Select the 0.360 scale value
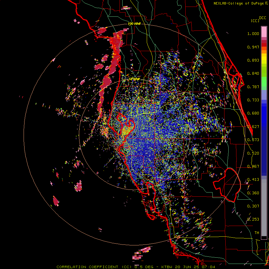This screenshot has height=269, width=269. pyautogui.click(x=253, y=193)
